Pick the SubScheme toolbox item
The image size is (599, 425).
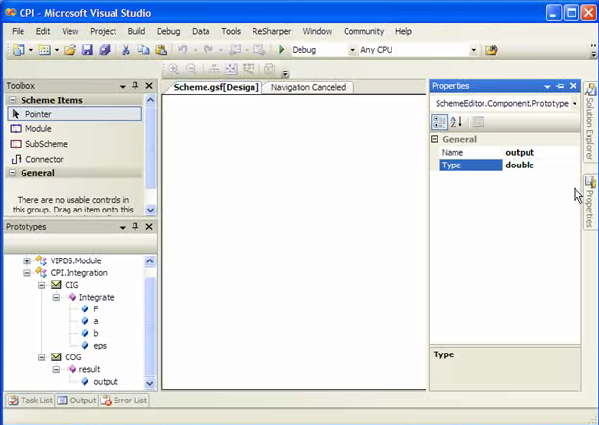45,144
